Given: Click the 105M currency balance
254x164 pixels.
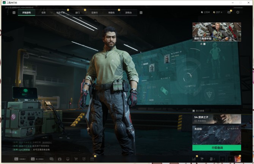Looking at the screenshot, I should click(205, 12).
